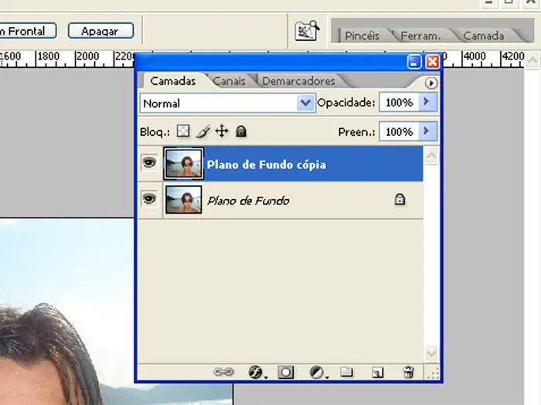Open the Normal blend mode dropdown

[x=305, y=103]
